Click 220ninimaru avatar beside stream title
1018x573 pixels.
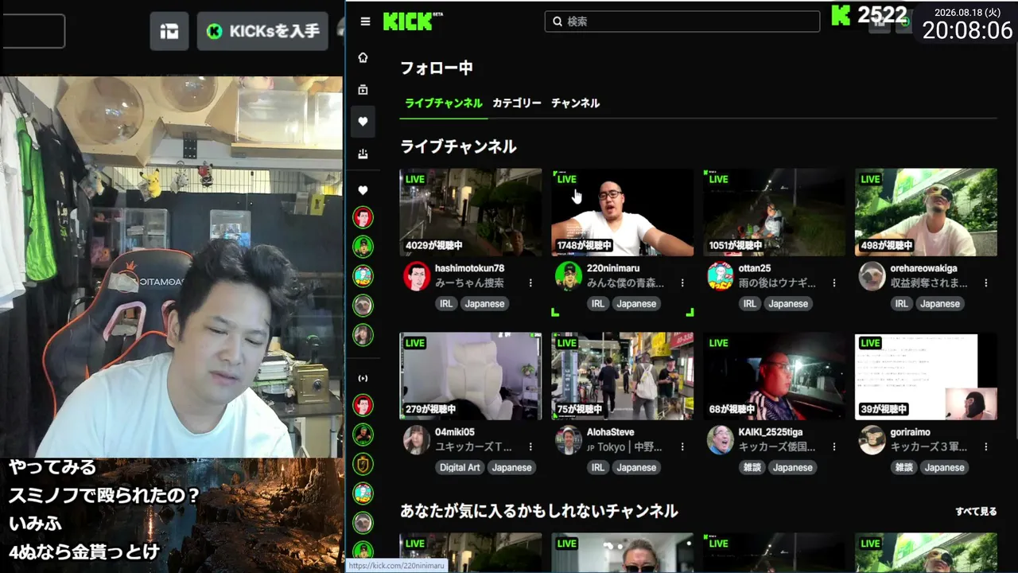click(x=569, y=276)
